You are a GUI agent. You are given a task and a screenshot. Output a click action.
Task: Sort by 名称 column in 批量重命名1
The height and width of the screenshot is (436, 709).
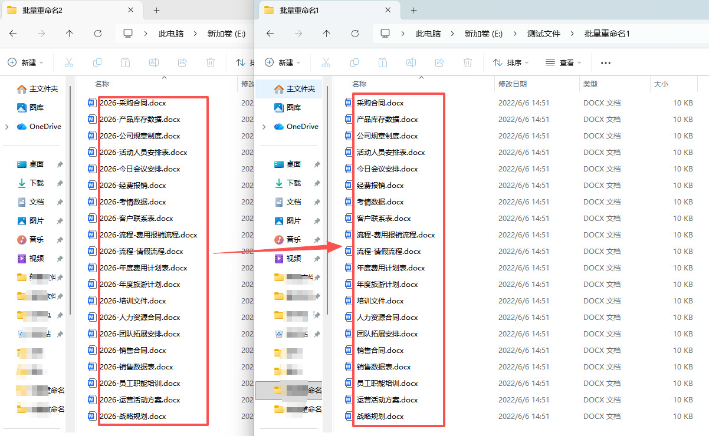[x=359, y=84]
